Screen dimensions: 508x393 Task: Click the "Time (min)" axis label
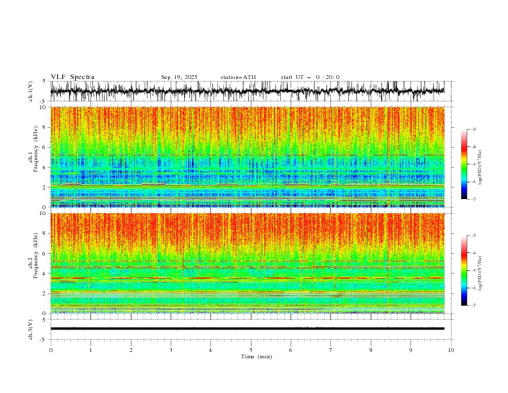coord(257,356)
